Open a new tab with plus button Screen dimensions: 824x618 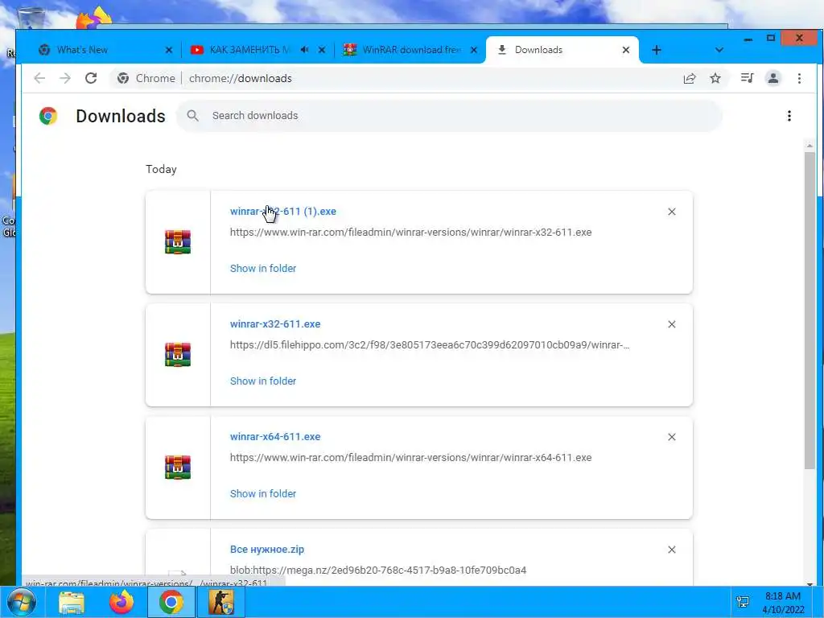(x=657, y=50)
